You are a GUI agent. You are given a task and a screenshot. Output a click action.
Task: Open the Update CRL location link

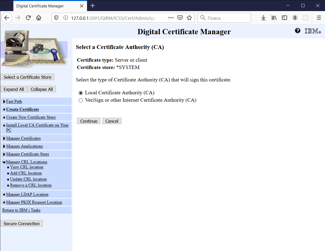[x=28, y=179]
